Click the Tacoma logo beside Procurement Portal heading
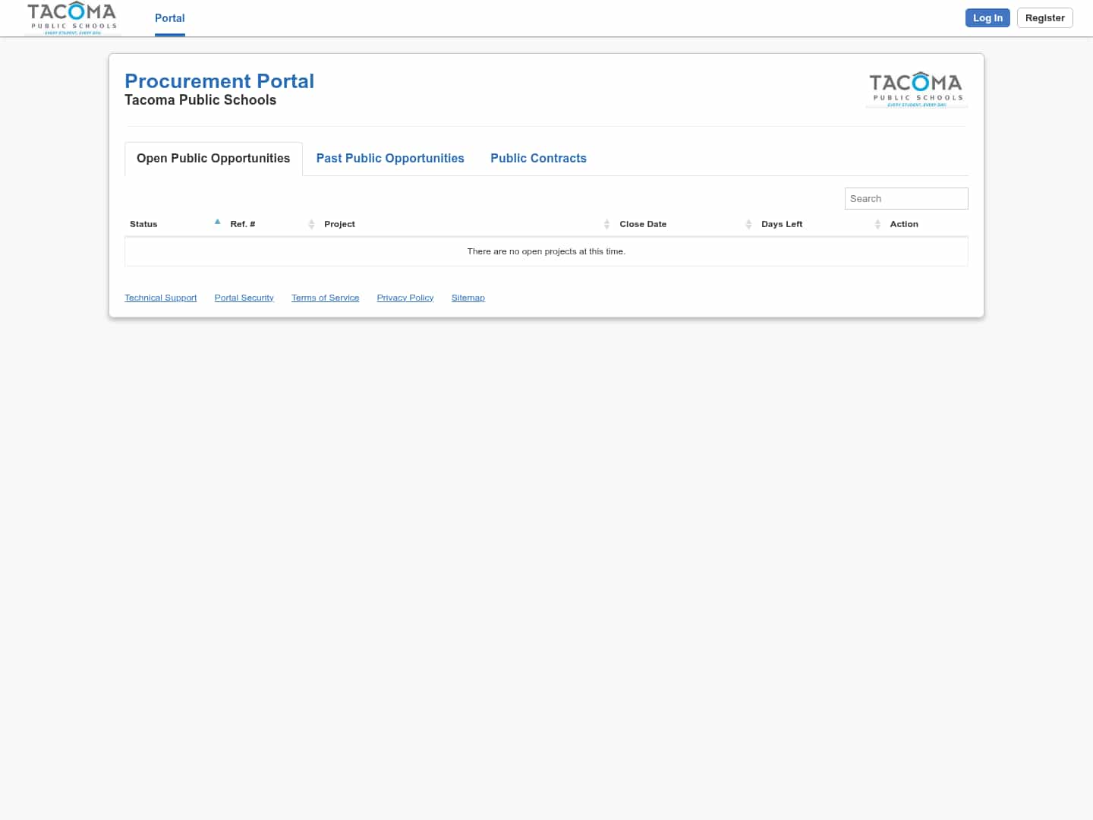Image resolution: width=1093 pixels, height=820 pixels. click(915, 87)
